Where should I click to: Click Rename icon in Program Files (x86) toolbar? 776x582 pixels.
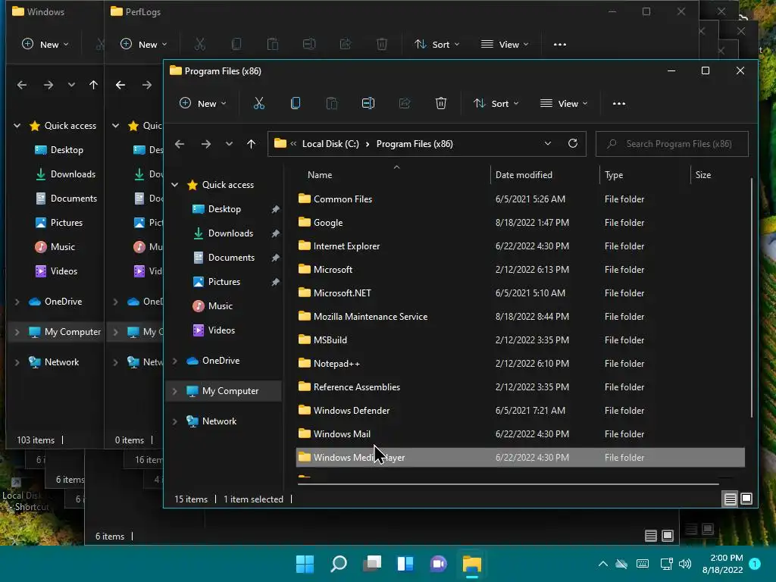tap(368, 103)
